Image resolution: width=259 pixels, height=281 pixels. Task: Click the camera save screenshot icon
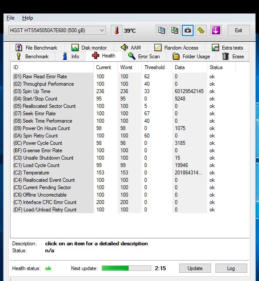[x=187, y=30]
